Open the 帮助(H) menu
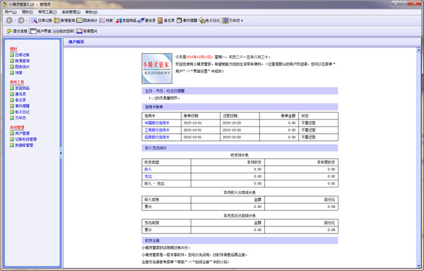The height and width of the screenshot is (271, 424). tap(91, 12)
